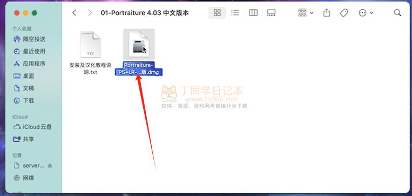Click the Applications sidebar icon

tap(17, 64)
